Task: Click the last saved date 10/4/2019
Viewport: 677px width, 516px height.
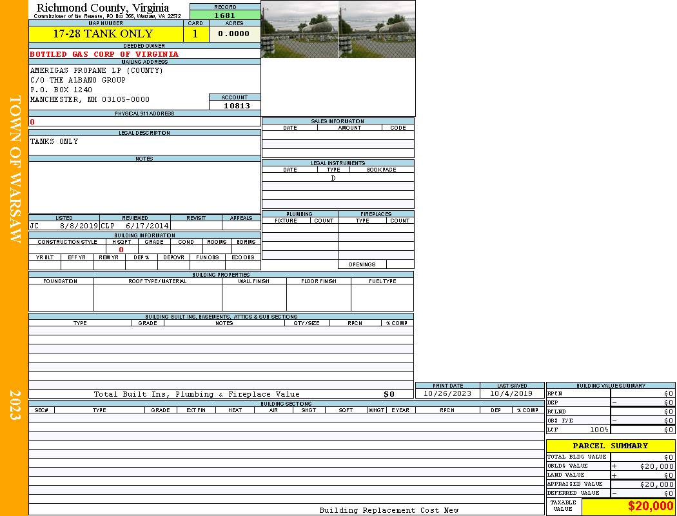Action: 511,393
